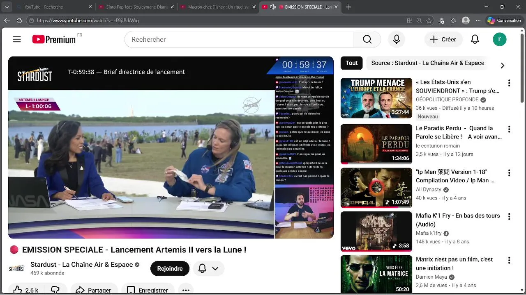The height and width of the screenshot is (295, 526).
Task: Open the notifications bell in the header
Action: point(475,39)
